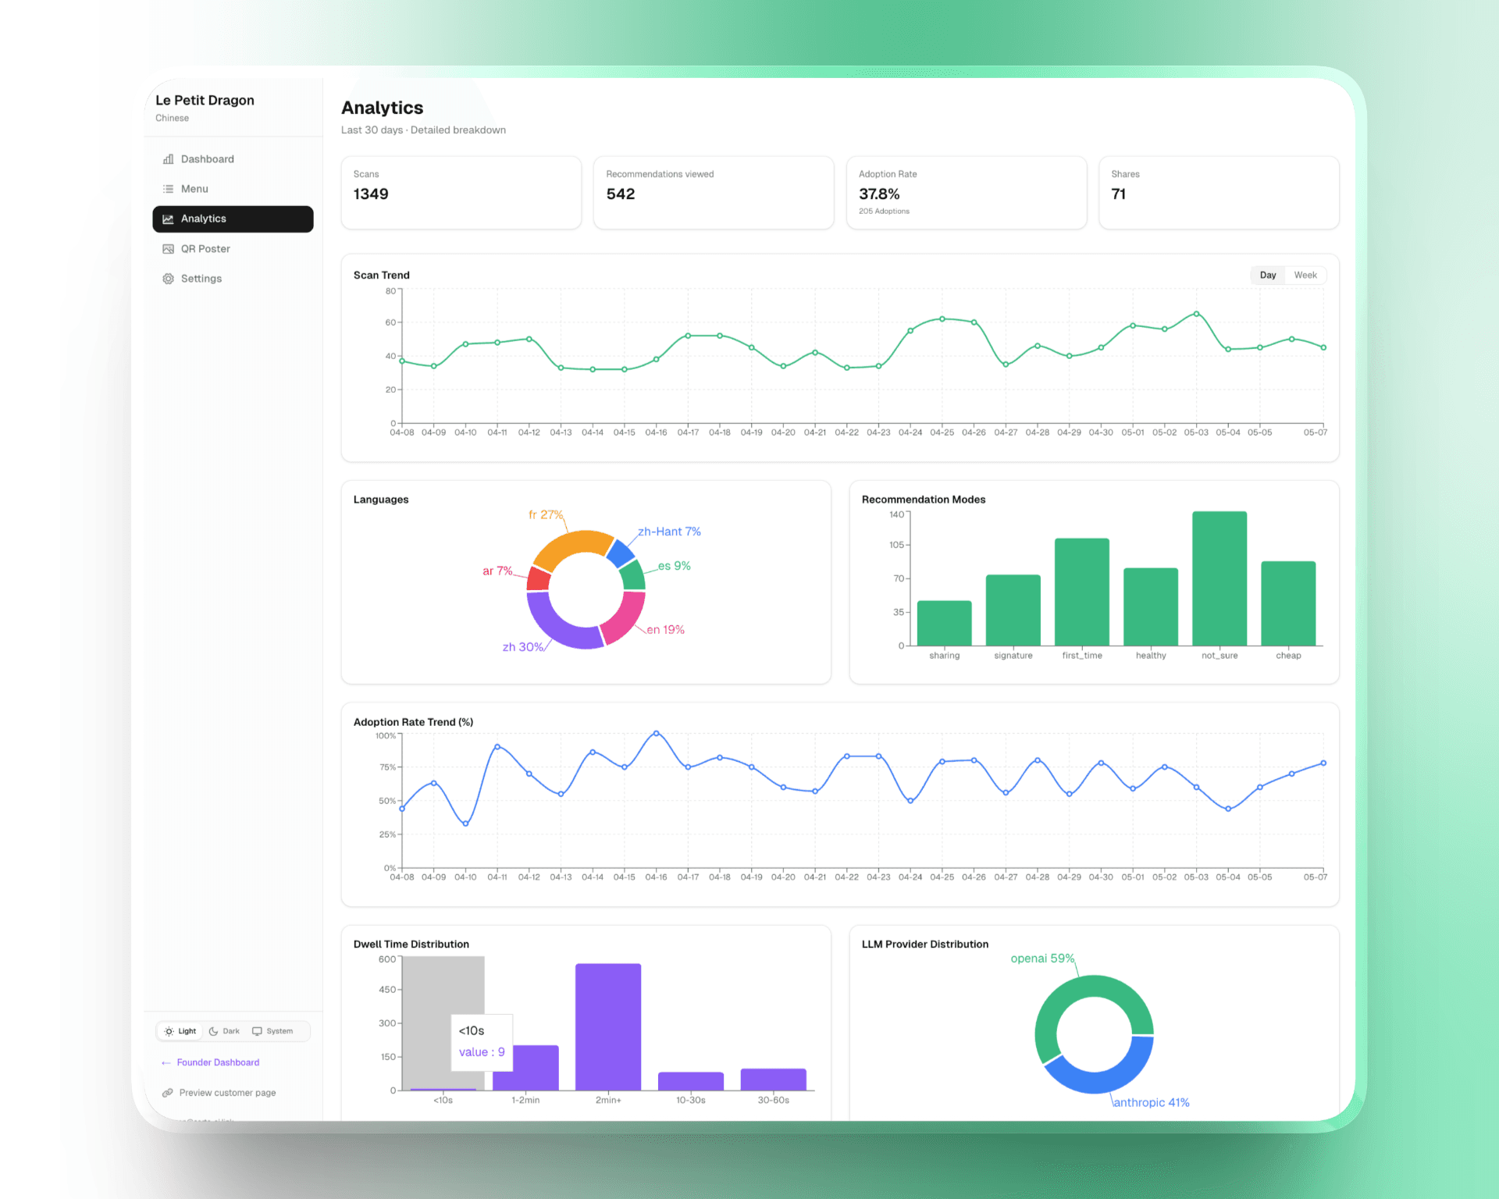The image size is (1499, 1199).
Task: Click the Analytics chart icon in sidebar
Action: [168, 219]
